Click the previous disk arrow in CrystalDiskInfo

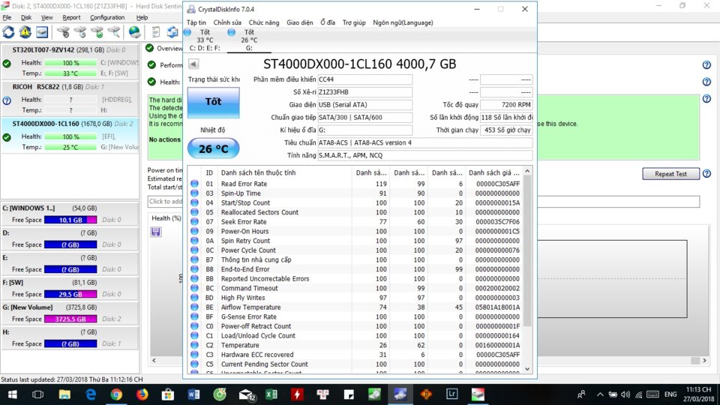[193, 64]
